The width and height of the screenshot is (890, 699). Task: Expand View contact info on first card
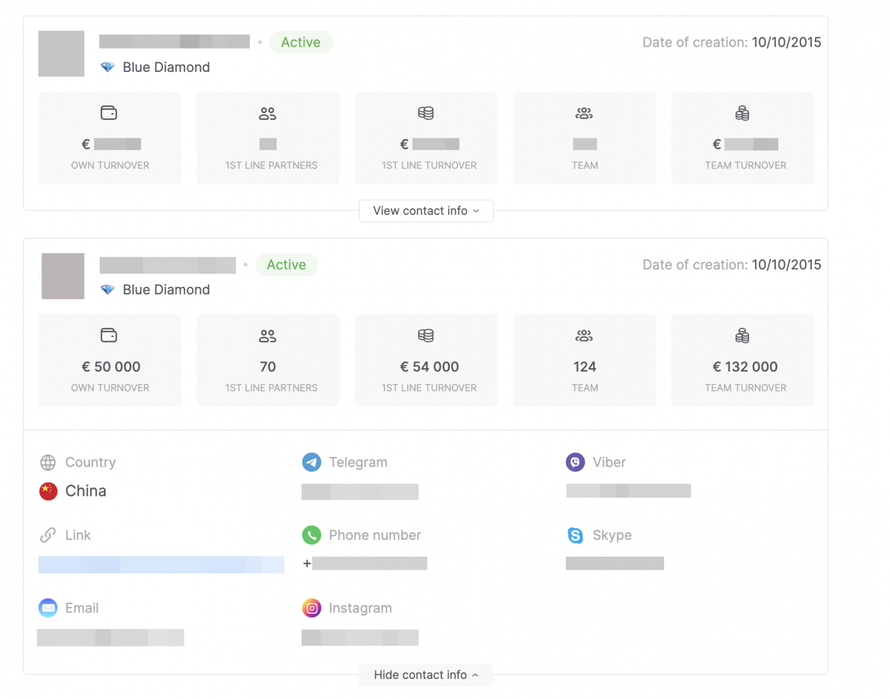click(426, 211)
